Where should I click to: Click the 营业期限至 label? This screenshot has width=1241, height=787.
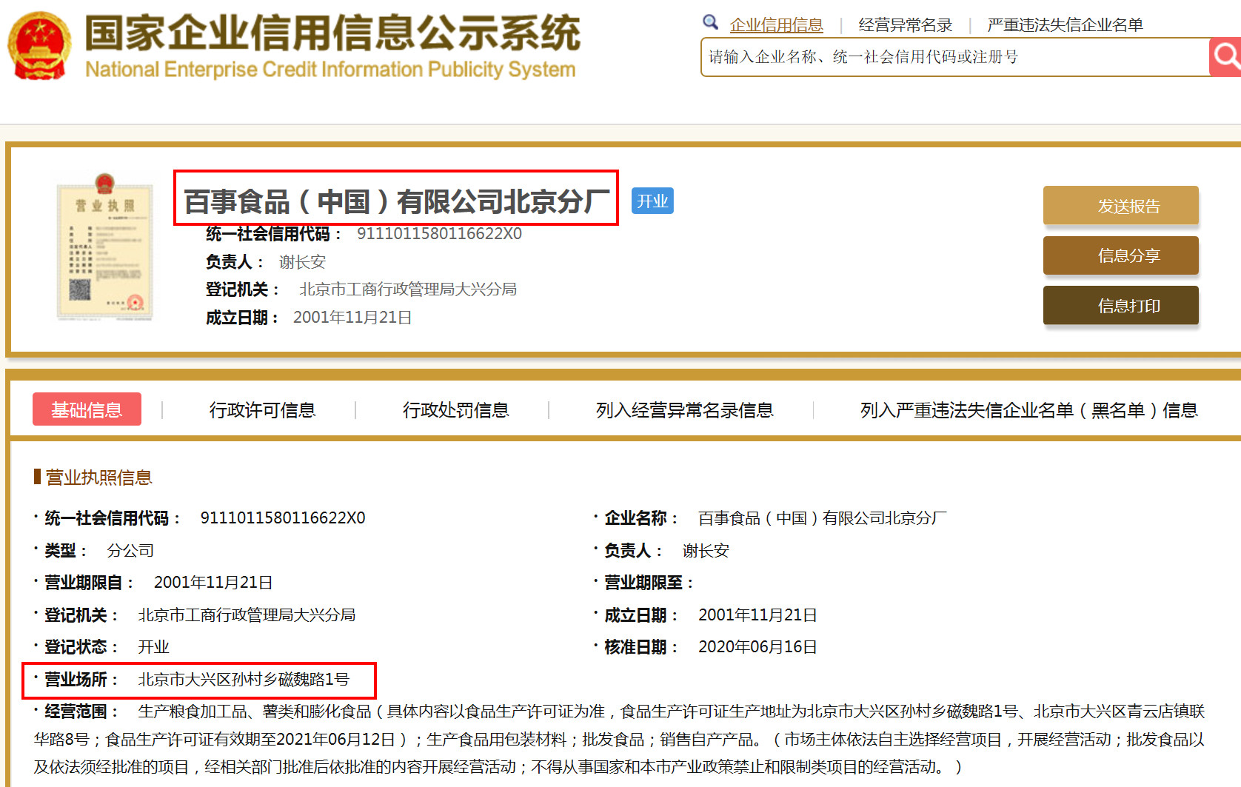pos(648,583)
